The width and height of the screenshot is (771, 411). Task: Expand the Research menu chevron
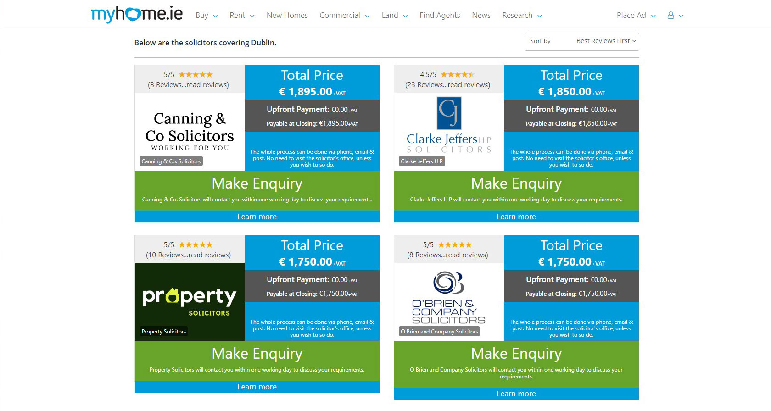tap(540, 16)
